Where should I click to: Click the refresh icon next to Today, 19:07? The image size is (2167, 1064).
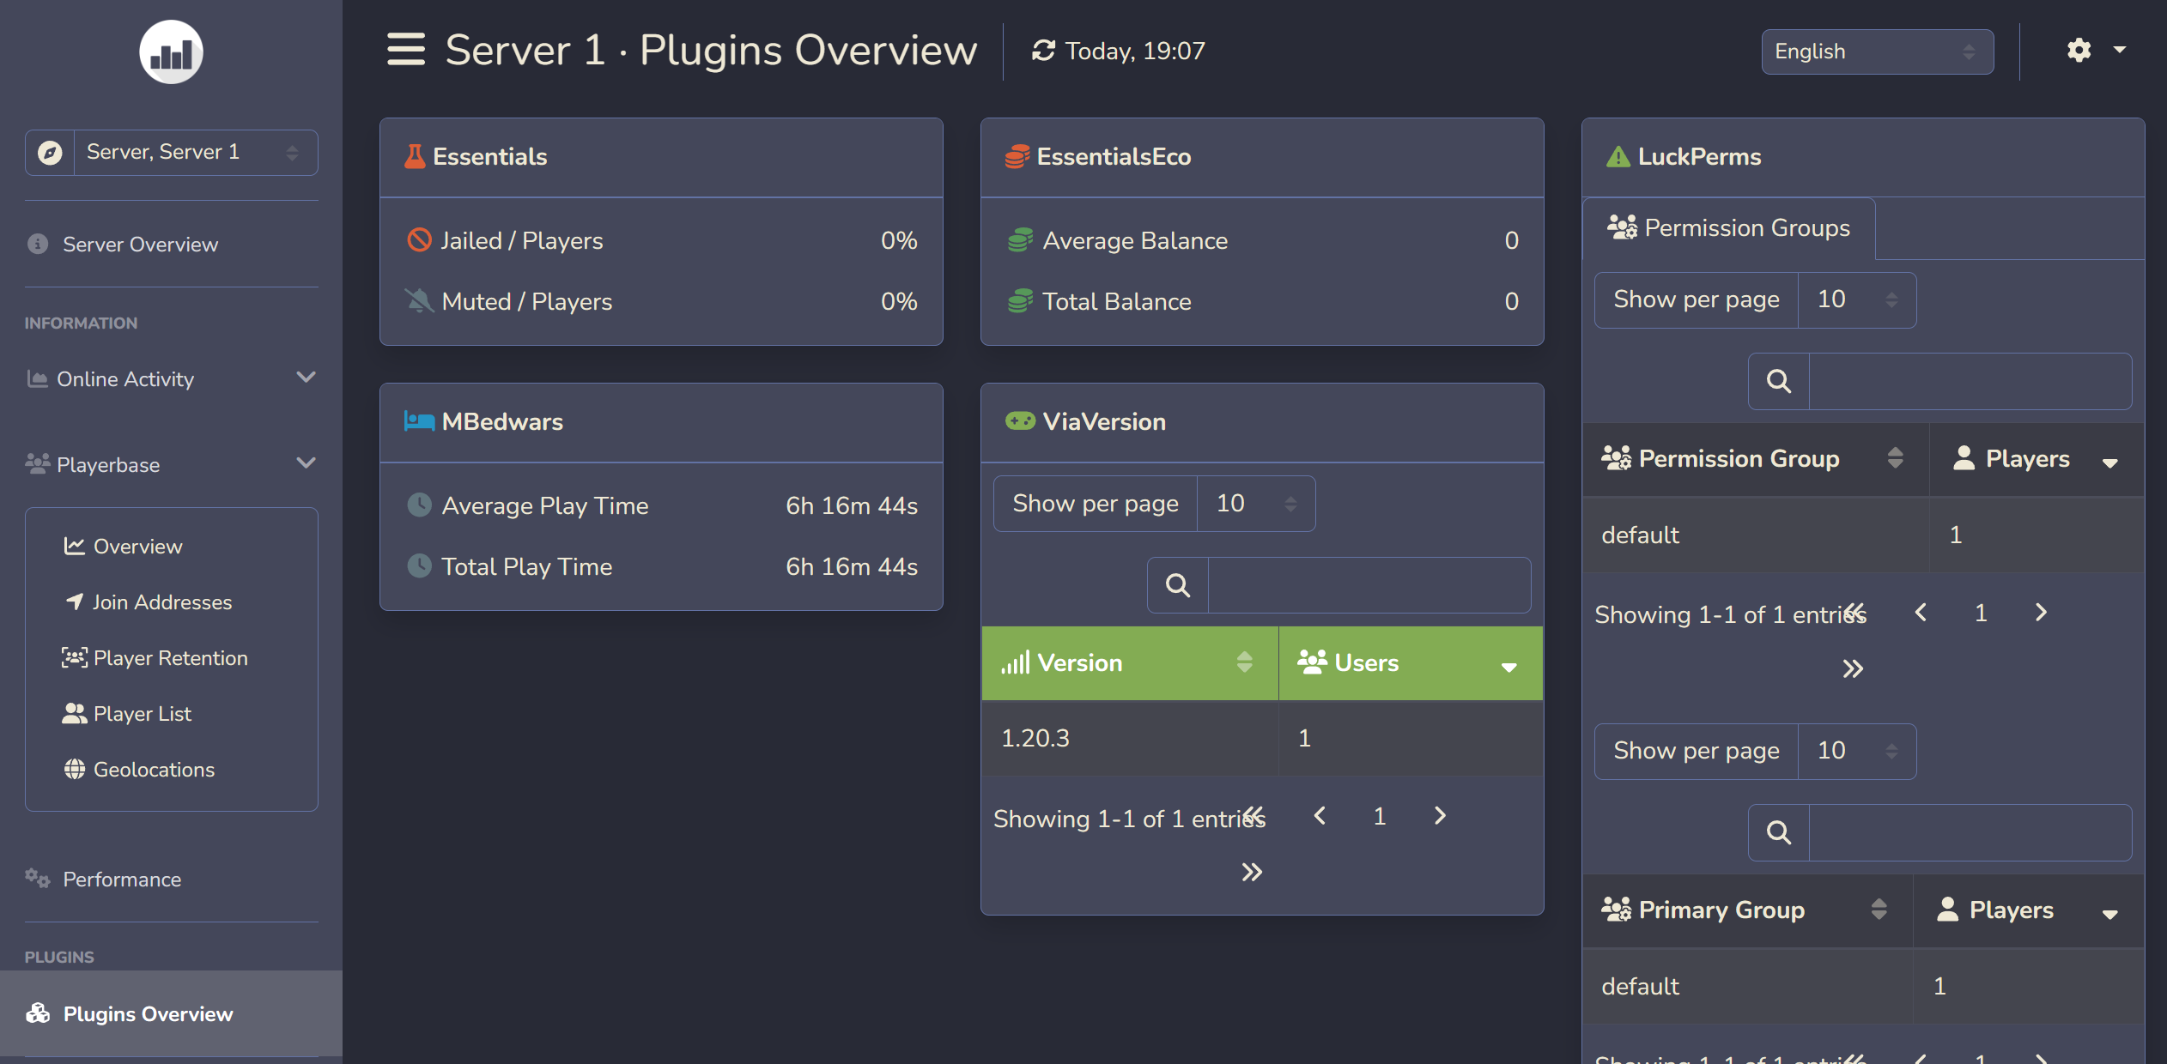pos(1043,51)
